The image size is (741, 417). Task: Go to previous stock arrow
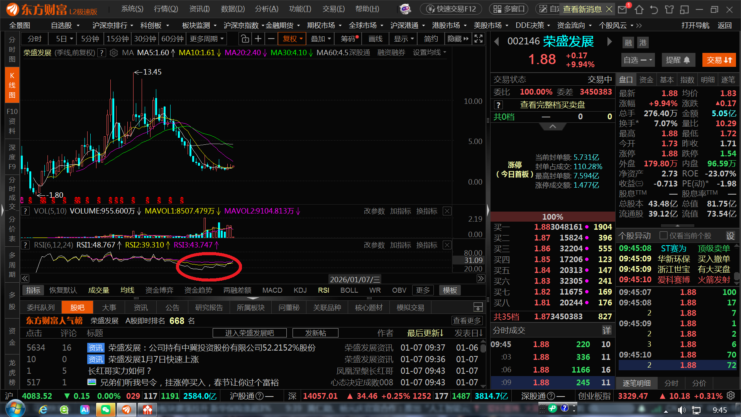497,41
